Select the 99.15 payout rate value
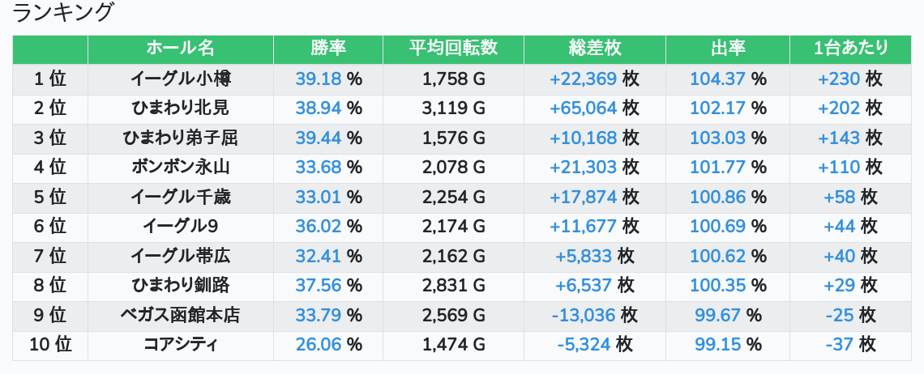 pyautogui.click(x=717, y=345)
